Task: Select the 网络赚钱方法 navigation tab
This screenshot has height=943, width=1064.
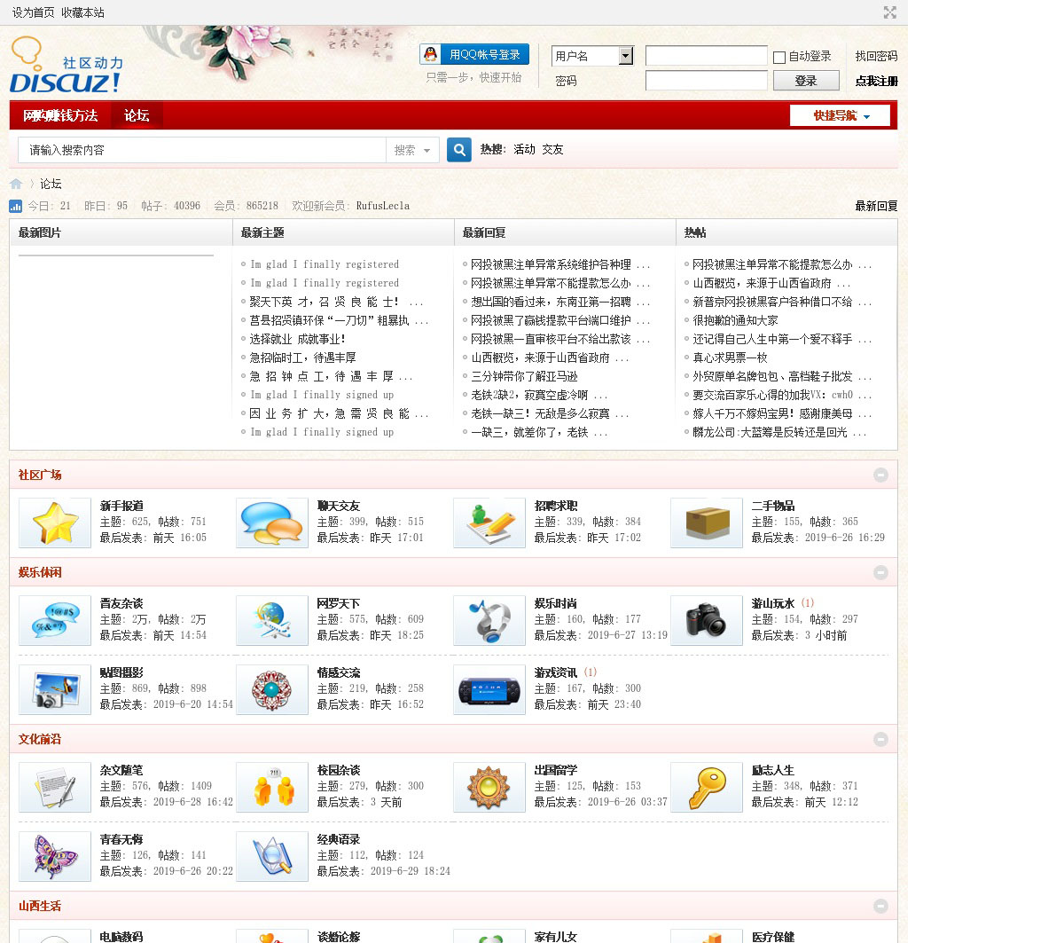Action: click(x=60, y=115)
